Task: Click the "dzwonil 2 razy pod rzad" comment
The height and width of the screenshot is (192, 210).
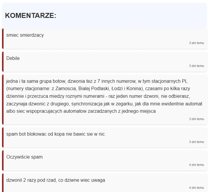Action: point(56,180)
